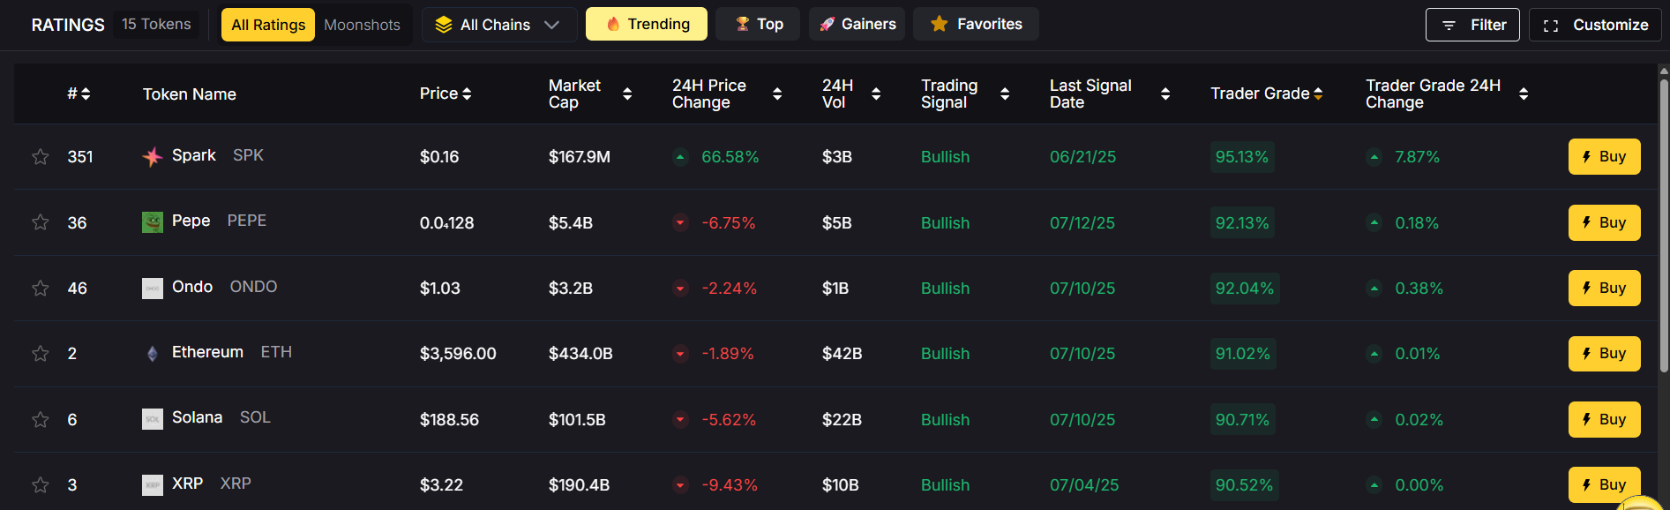Click the Pepe frog logo icon
This screenshot has width=1670, height=510.
tap(153, 222)
